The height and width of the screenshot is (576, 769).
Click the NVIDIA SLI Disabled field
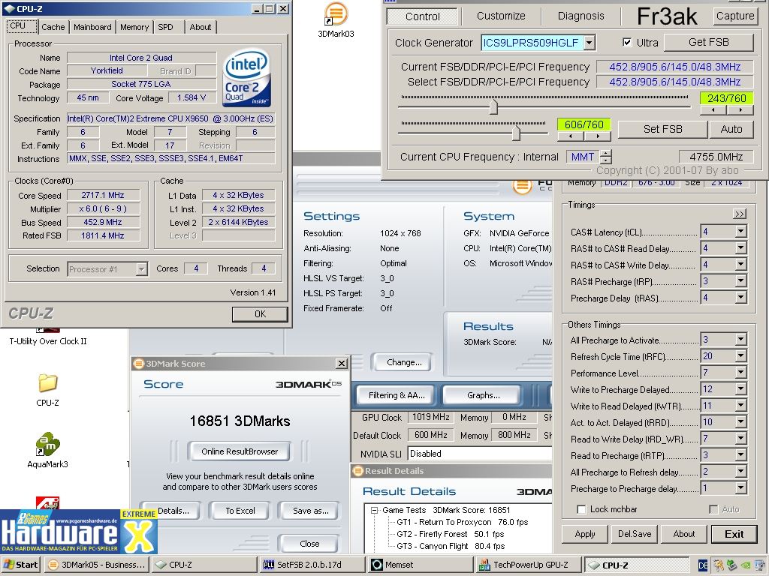point(480,454)
